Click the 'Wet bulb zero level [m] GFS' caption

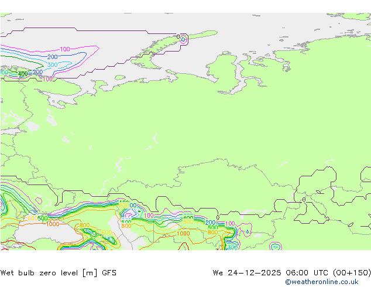(x=58, y=273)
